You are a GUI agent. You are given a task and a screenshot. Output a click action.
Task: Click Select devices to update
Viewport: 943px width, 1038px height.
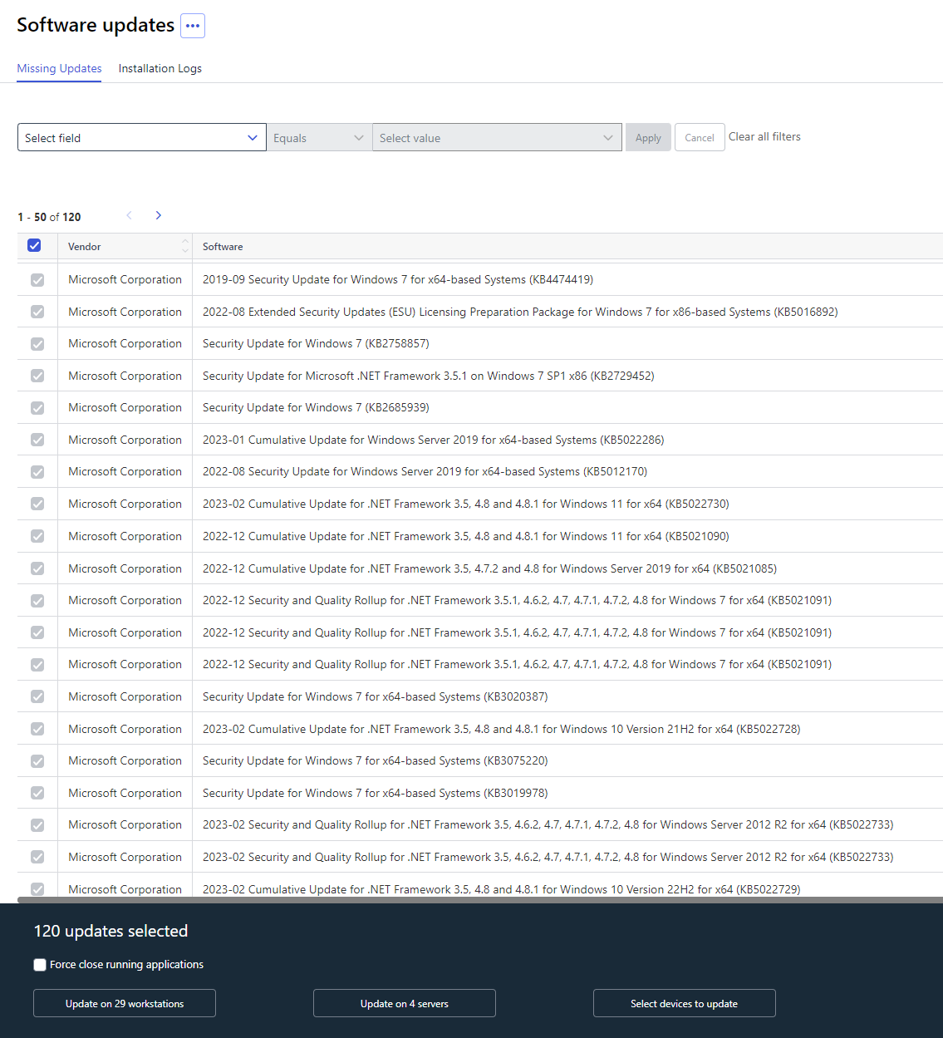[685, 1003]
